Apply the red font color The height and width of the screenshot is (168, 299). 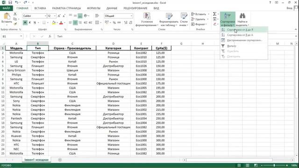pyautogui.click(x=61, y=23)
